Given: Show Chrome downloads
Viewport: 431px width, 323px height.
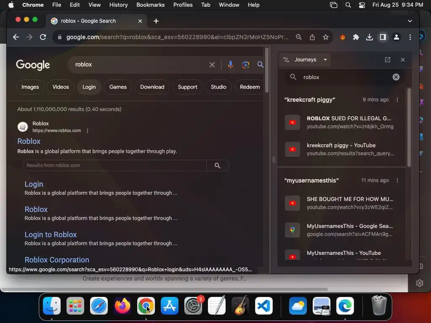Looking at the screenshot, I should pos(370,37).
